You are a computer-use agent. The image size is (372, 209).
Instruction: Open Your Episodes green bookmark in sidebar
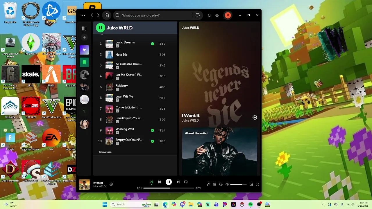click(x=84, y=62)
